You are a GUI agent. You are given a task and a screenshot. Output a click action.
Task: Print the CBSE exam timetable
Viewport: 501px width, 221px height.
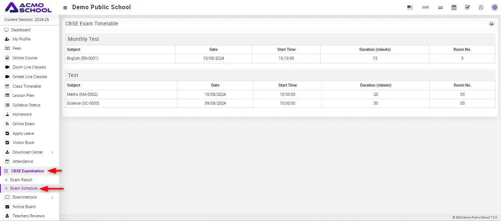pos(491,24)
